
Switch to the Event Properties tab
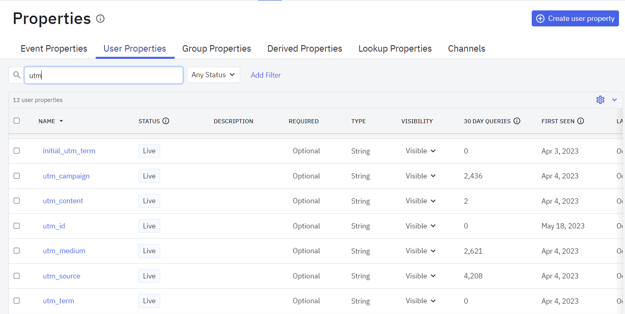(x=54, y=49)
